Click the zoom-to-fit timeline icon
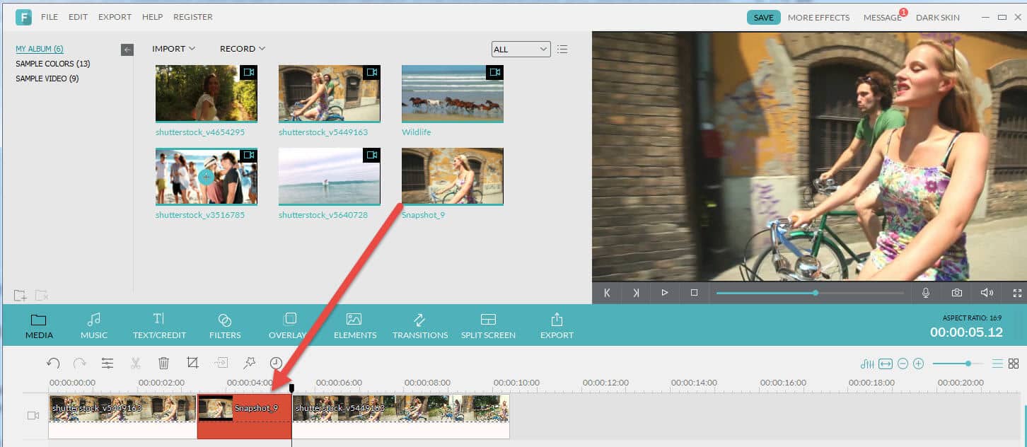Screen dimensions: 1027x447 pos(886,364)
